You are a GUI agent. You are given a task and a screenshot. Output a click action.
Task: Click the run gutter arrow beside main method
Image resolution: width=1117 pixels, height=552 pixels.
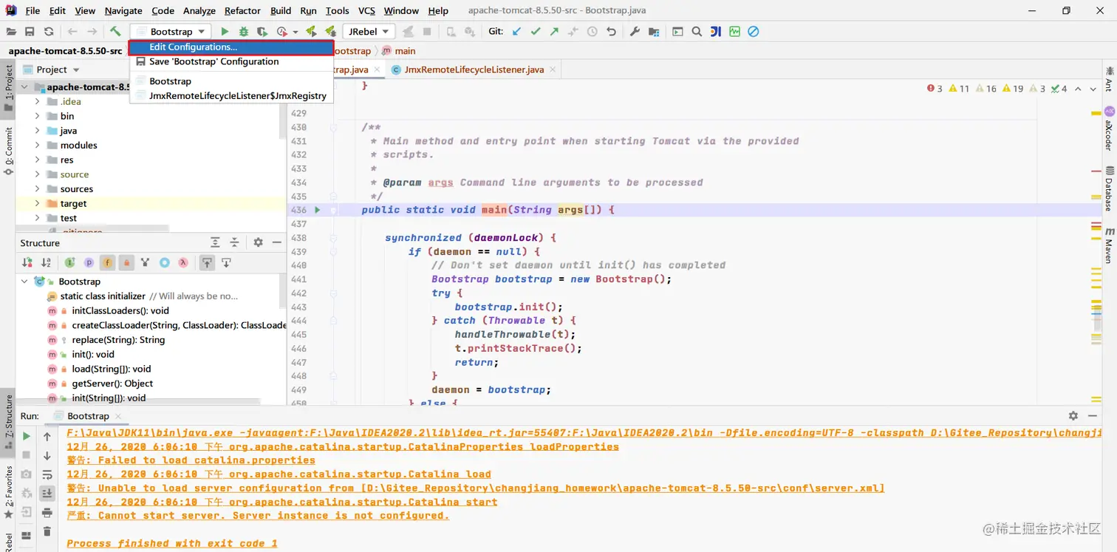coord(318,210)
